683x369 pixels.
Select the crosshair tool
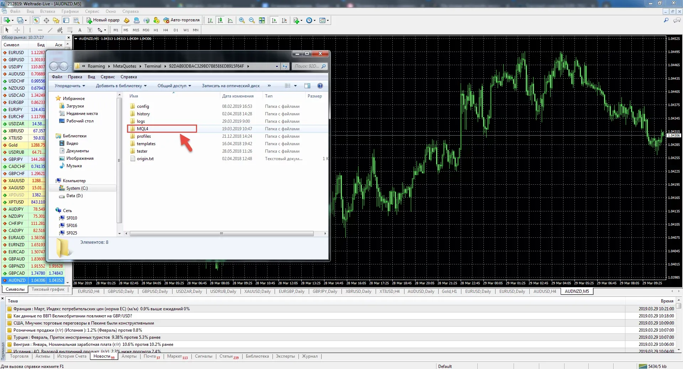click(17, 30)
